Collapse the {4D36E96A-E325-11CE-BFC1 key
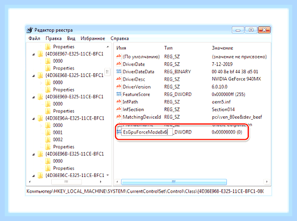The height and width of the screenshot is (221, 297). [34, 119]
